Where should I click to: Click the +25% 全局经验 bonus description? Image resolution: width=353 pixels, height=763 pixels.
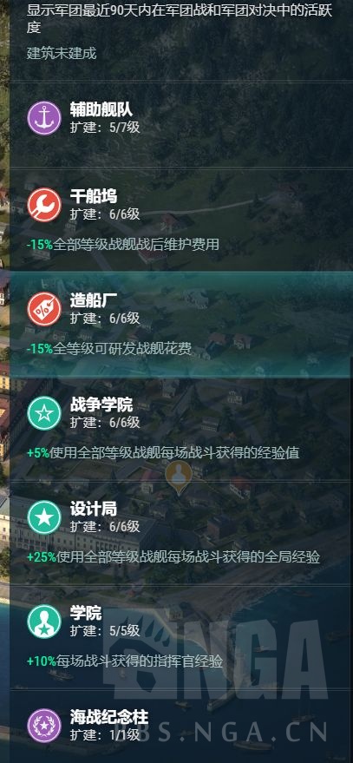(173, 556)
